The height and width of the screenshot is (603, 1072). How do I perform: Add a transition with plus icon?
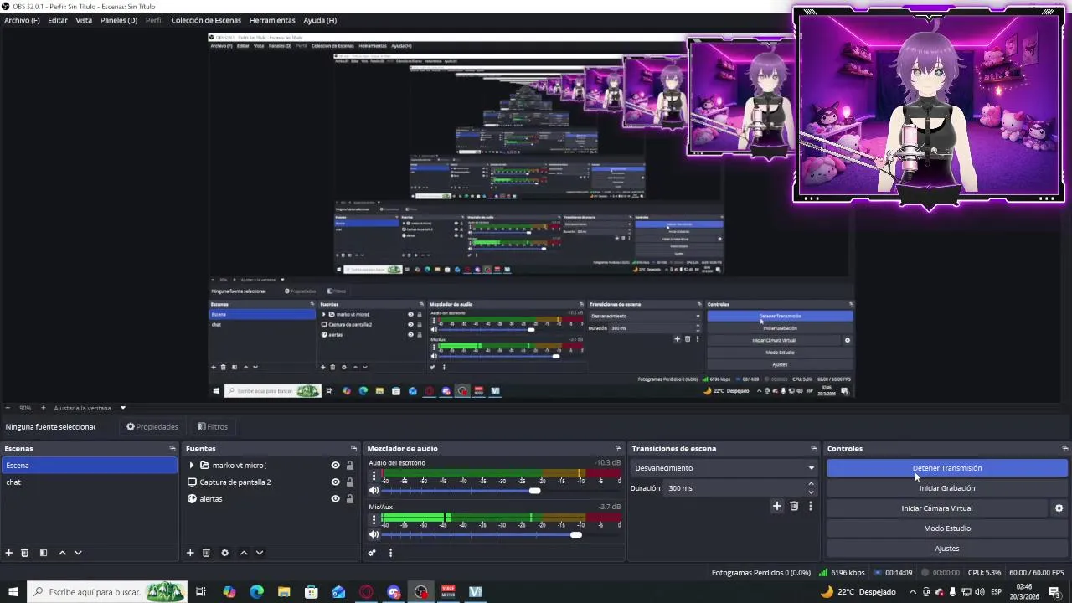[x=777, y=506]
